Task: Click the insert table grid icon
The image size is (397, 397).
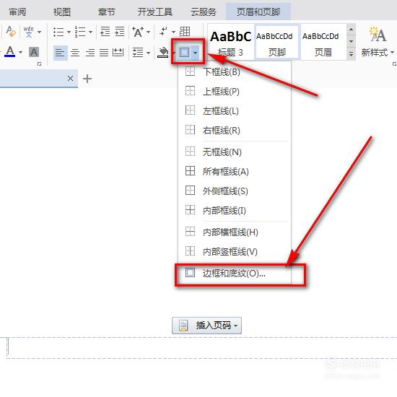Action: 185,32
